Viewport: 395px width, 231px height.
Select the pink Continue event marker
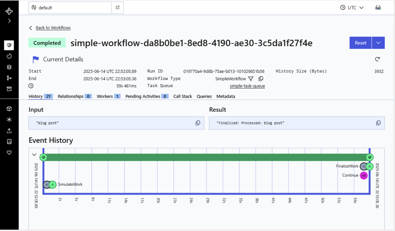point(364,175)
